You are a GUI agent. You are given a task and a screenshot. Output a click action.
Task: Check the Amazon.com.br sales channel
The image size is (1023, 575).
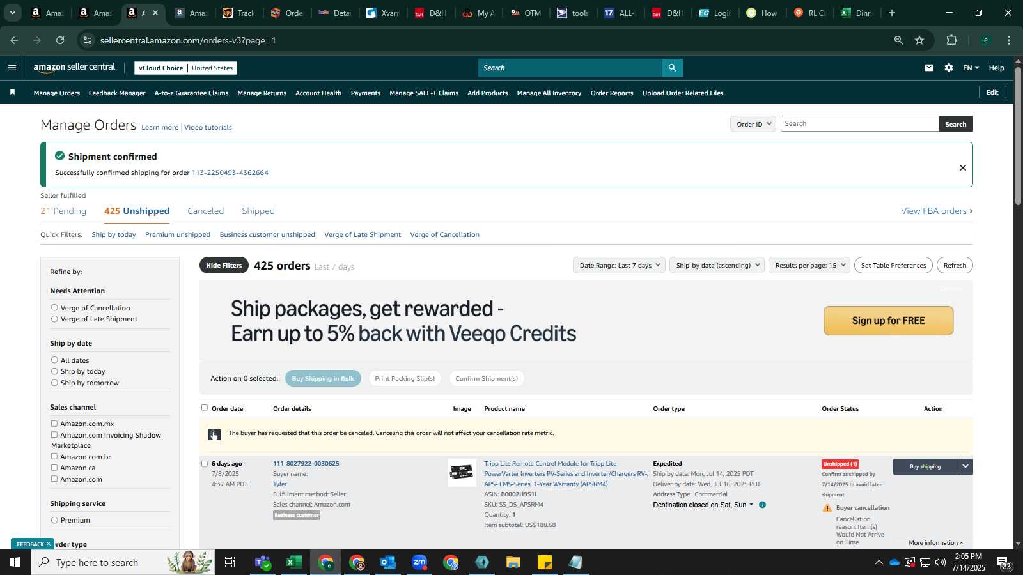(x=54, y=457)
